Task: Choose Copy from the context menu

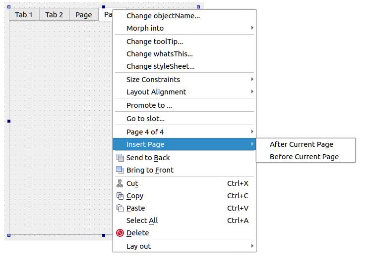Action: click(184, 196)
